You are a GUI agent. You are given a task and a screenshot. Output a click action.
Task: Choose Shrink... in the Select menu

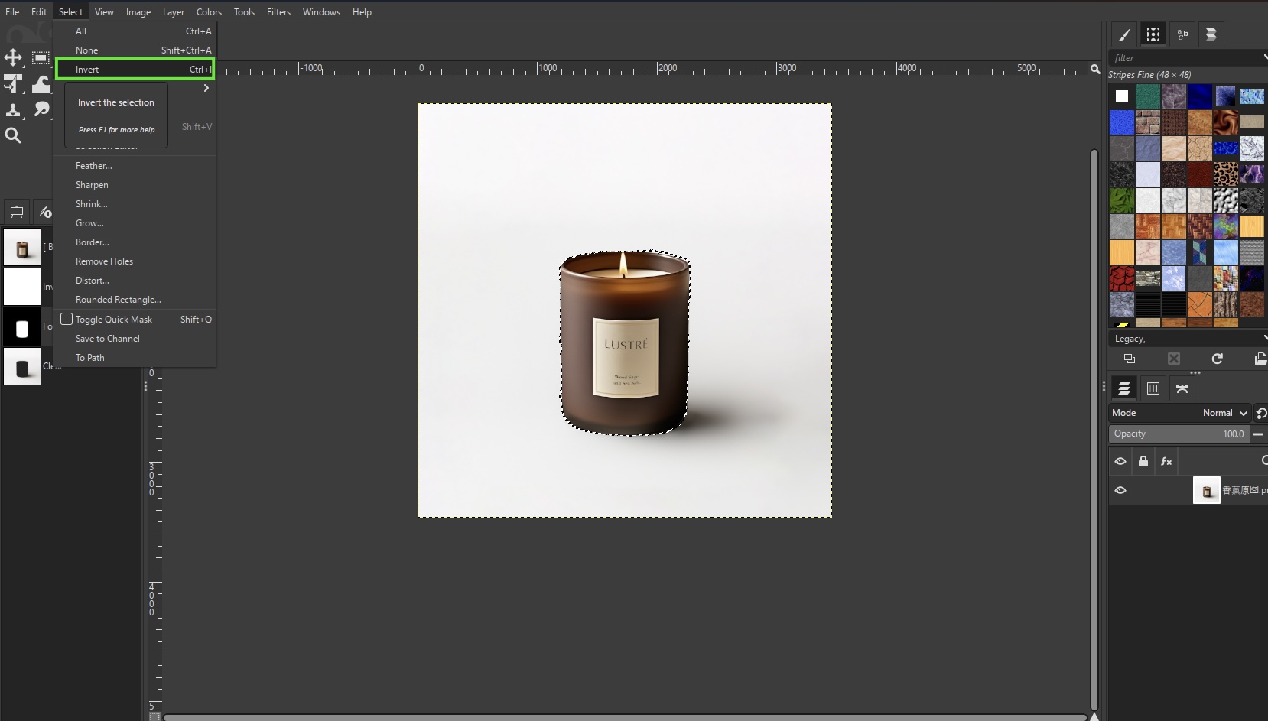[x=135, y=204]
